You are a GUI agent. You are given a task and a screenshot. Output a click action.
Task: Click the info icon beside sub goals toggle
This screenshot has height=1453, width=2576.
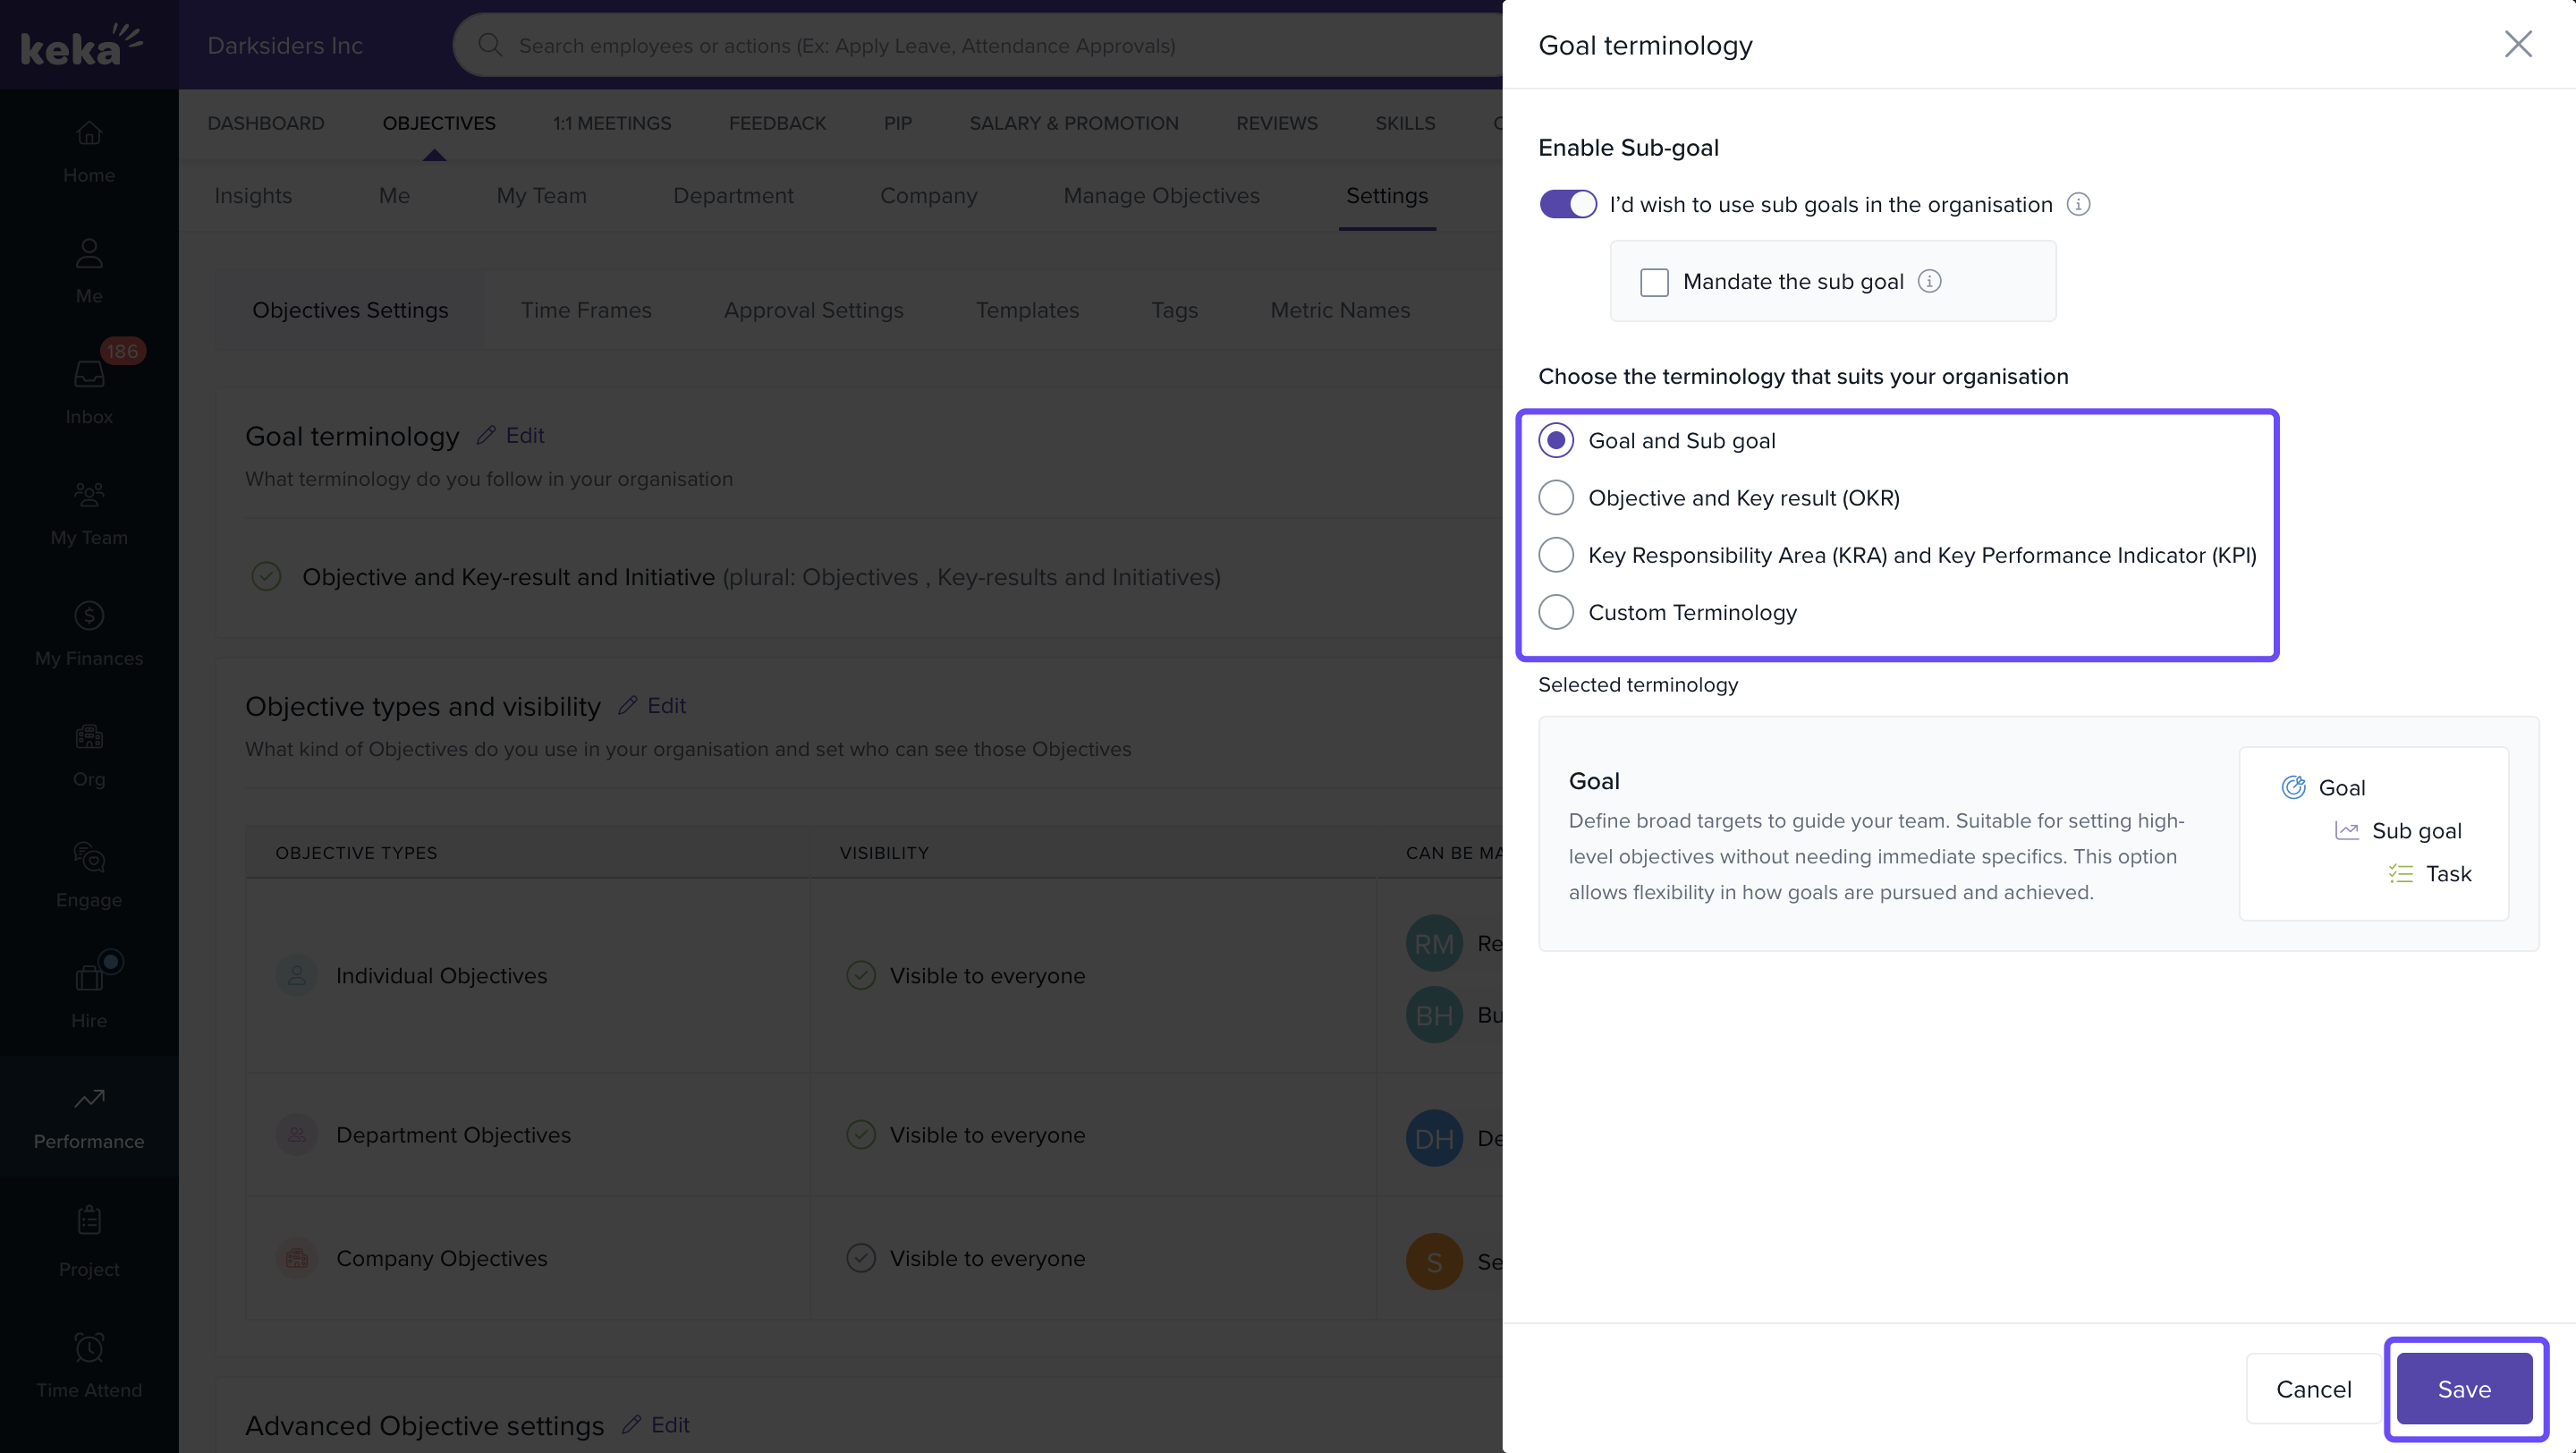click(2078, 204)
